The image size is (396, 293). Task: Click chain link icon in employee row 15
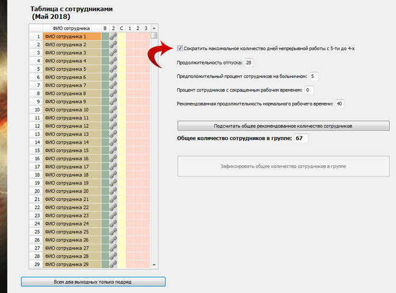coord(113,150)
